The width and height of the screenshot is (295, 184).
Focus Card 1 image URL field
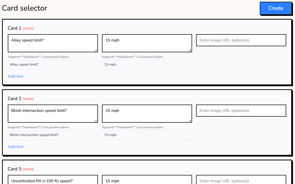click(241, 40)
